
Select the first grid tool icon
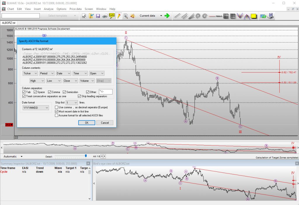pos(226,16)
